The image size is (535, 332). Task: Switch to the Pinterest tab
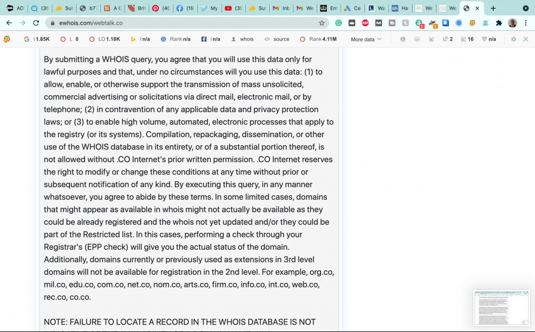click(161, 8)
